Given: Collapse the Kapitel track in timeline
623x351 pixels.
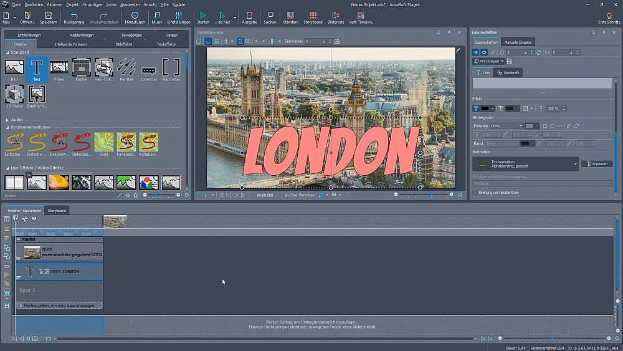Looking at the screenshot, I should click(19, 239).
